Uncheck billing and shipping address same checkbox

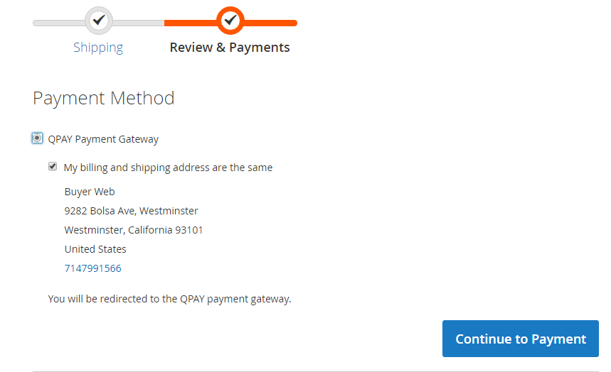coord(53,167)
